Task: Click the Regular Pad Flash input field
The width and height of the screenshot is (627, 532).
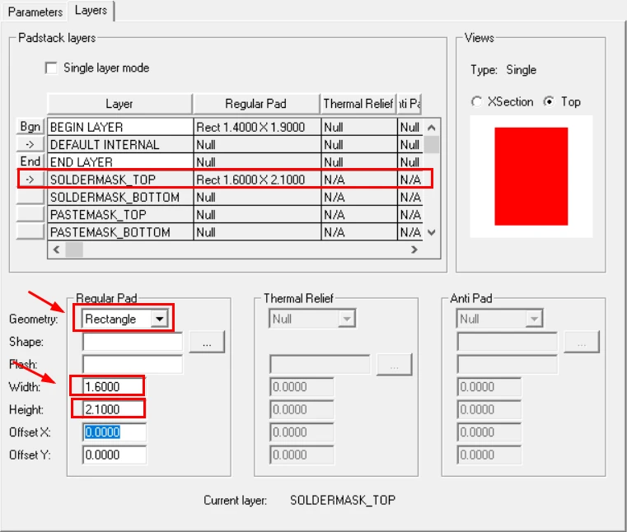Action: pyautogui.click(x=133, y=364)
